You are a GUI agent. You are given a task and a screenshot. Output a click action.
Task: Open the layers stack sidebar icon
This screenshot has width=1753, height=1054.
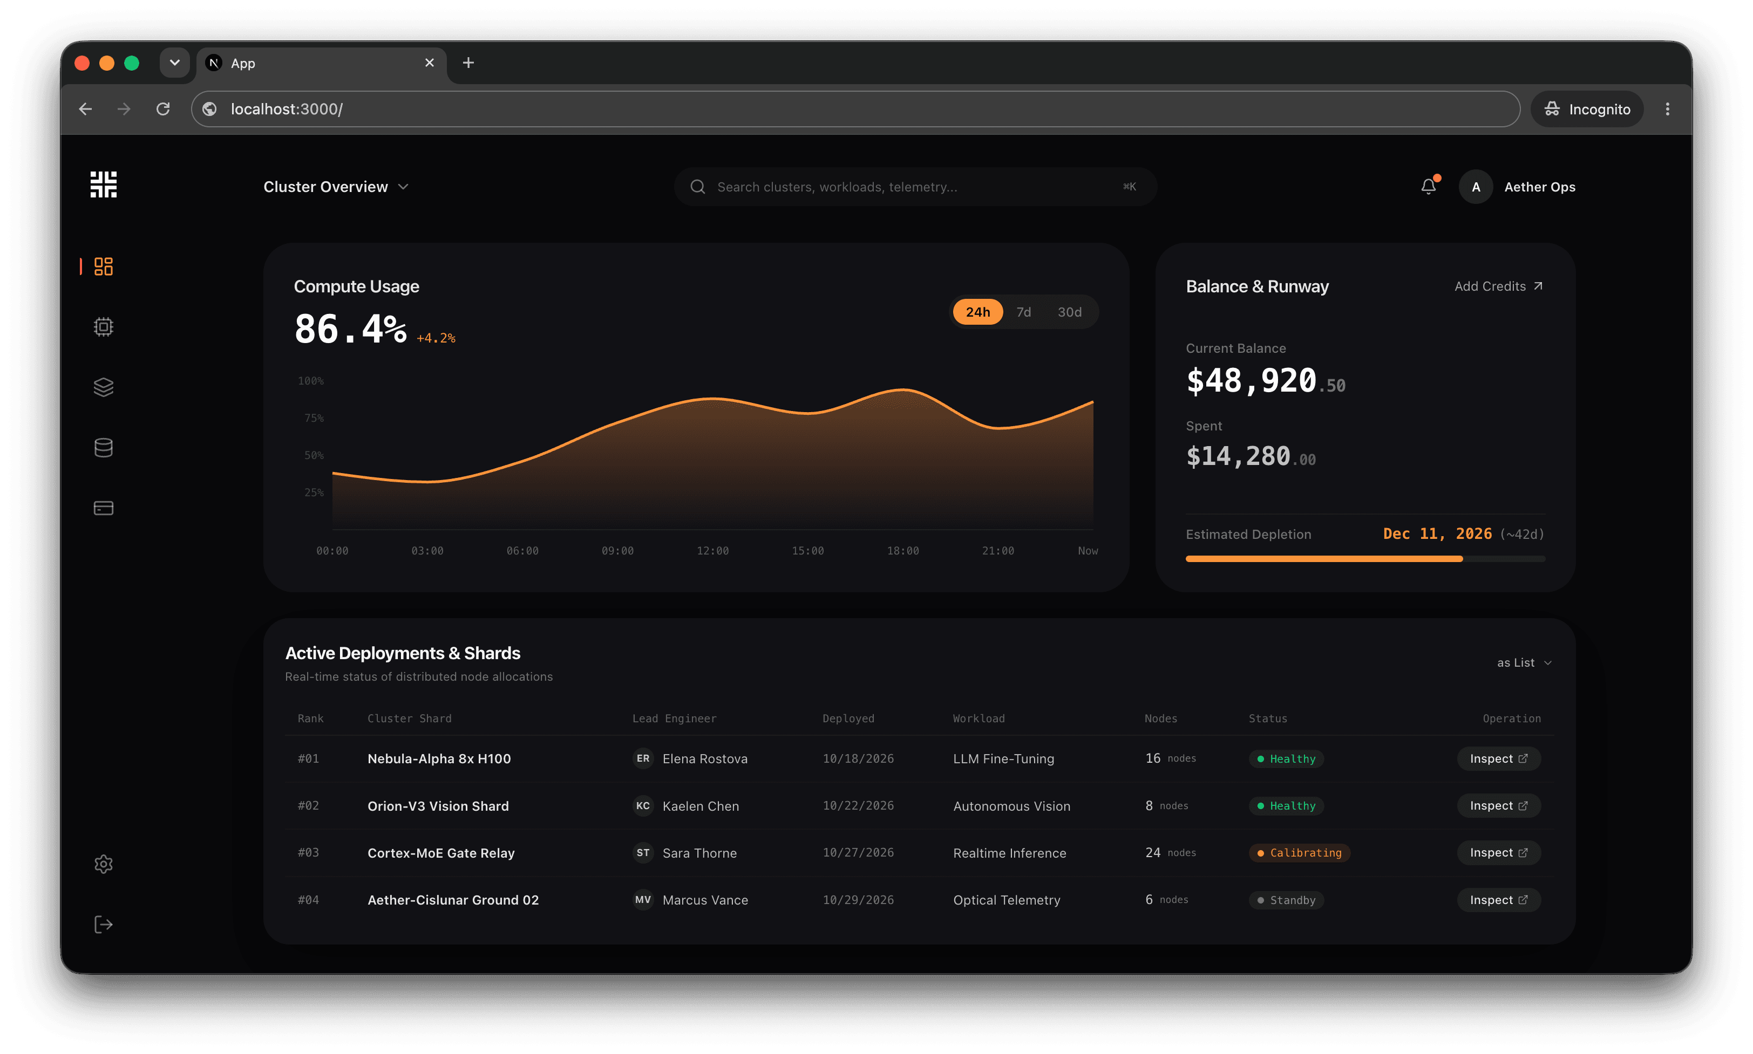click(x=104, y=387)
